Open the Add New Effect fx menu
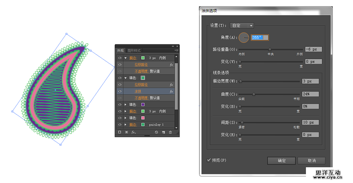 click(133, 132)
